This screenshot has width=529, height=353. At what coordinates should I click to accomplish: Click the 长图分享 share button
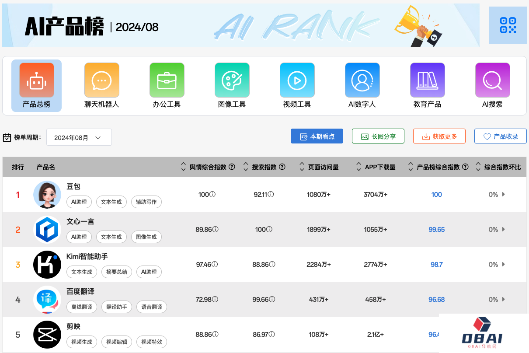(x=378, y=136)
